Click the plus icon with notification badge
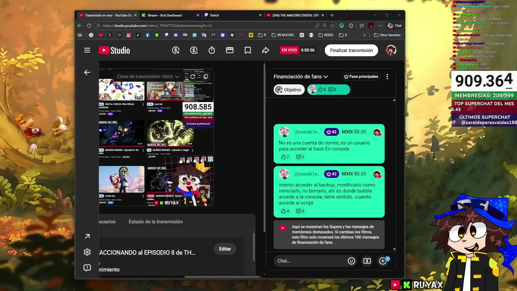 pyautogui.click(x=383, y=261)
